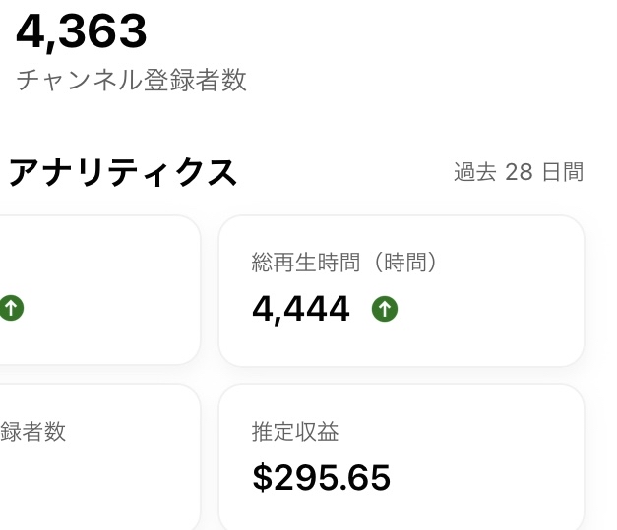Tap the 過去 word in the date range
The image size is (617, 530).
click(475, 172)
